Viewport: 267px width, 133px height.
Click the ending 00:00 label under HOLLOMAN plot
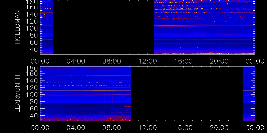(x=255, y=61)
